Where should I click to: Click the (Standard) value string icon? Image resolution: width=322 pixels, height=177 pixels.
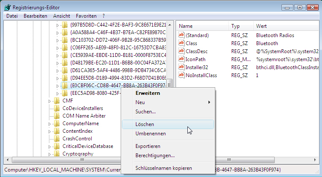181,35
